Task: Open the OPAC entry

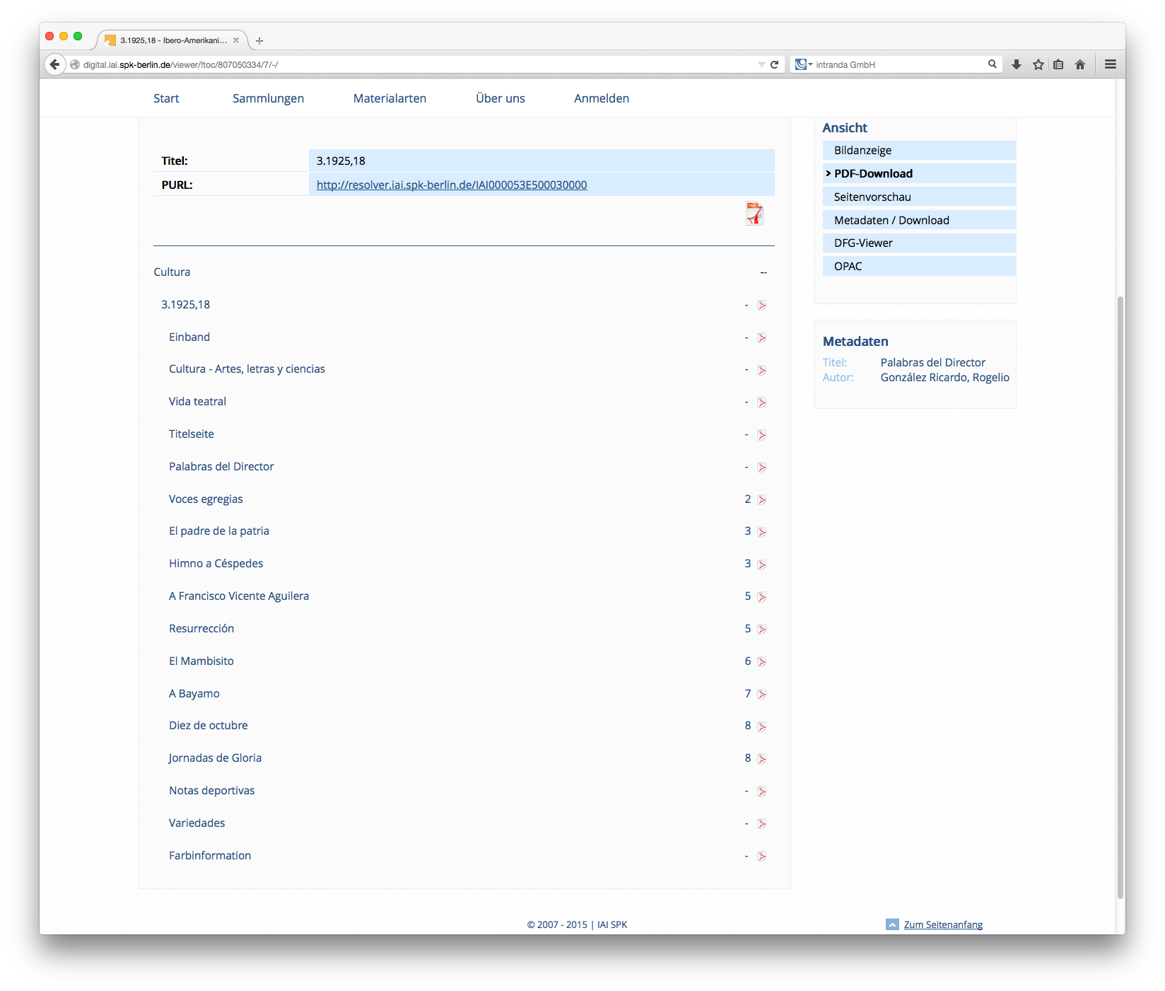Action: tap(919, 266)
